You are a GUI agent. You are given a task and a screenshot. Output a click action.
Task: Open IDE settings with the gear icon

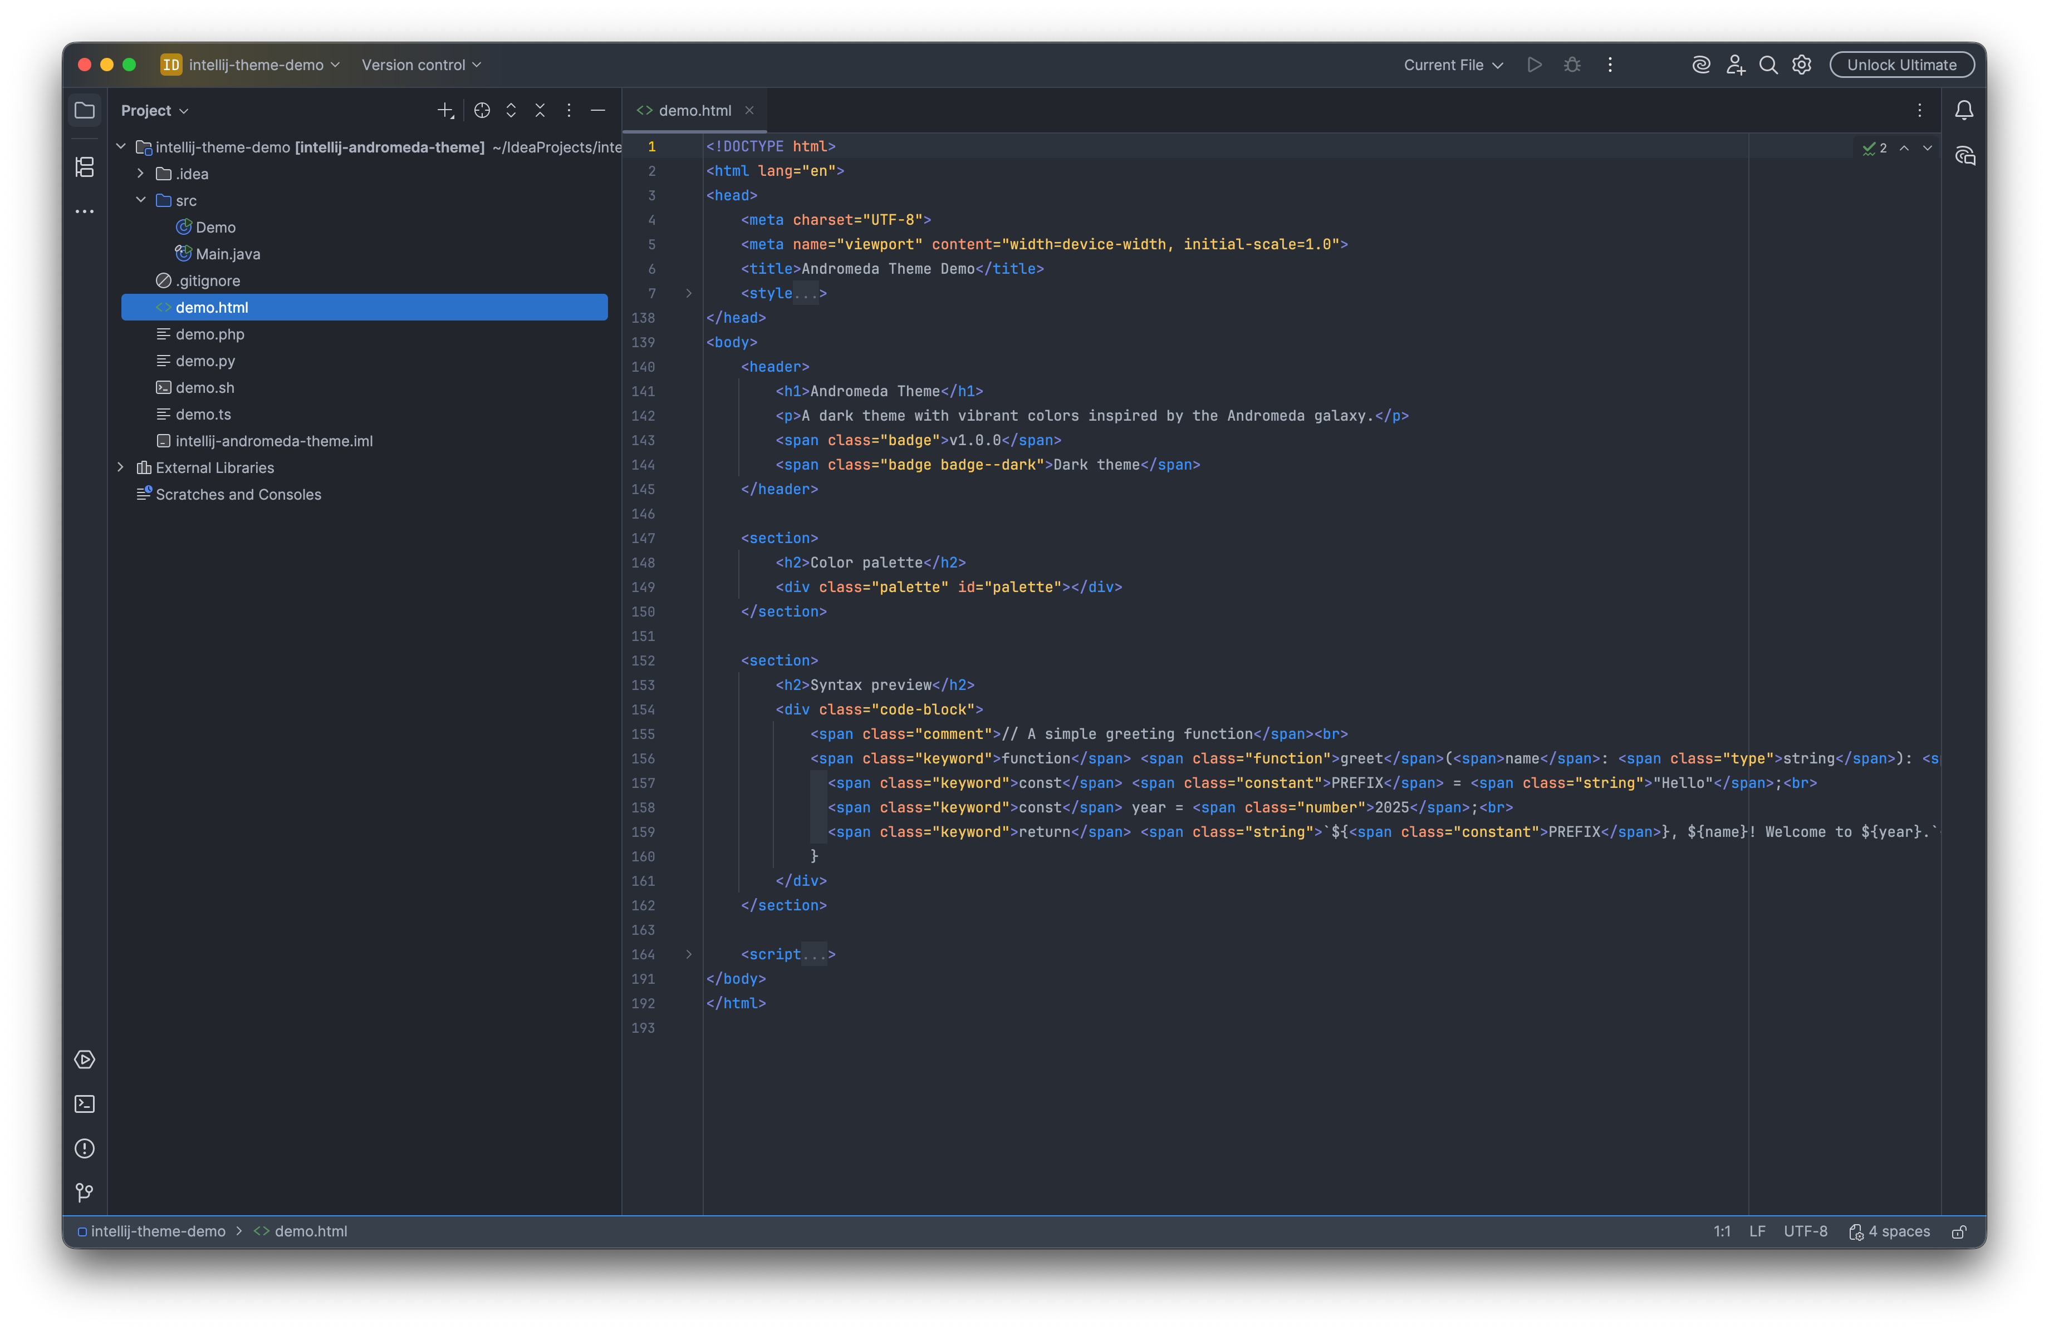click(1802, 65)
